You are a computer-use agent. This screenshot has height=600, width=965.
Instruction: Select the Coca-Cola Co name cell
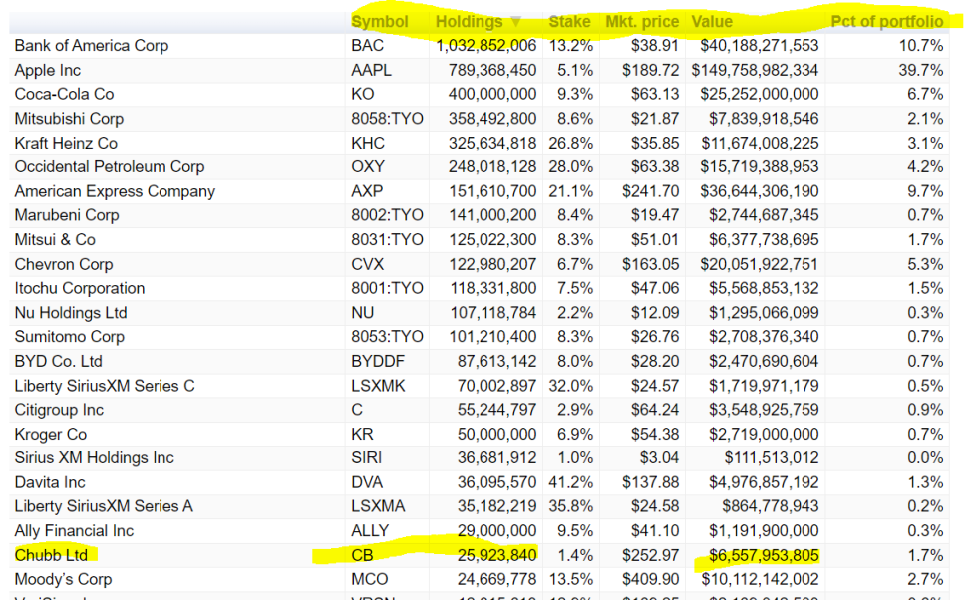[64, 94]
